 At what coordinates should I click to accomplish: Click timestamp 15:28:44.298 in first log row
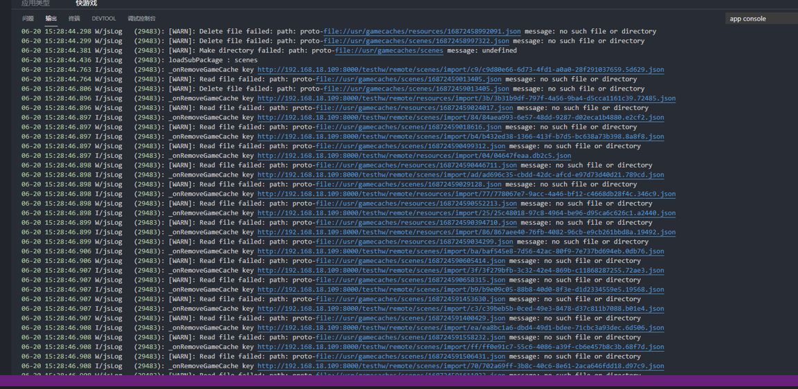pyautogui.click(x=69, y=31)
